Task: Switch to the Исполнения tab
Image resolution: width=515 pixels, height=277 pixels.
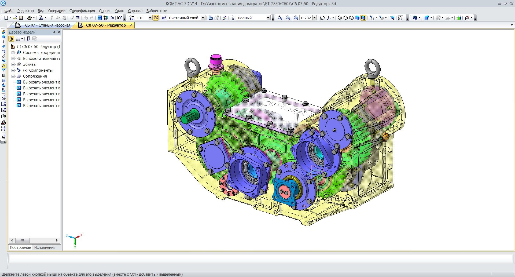Action: click(x=45, y=247)
